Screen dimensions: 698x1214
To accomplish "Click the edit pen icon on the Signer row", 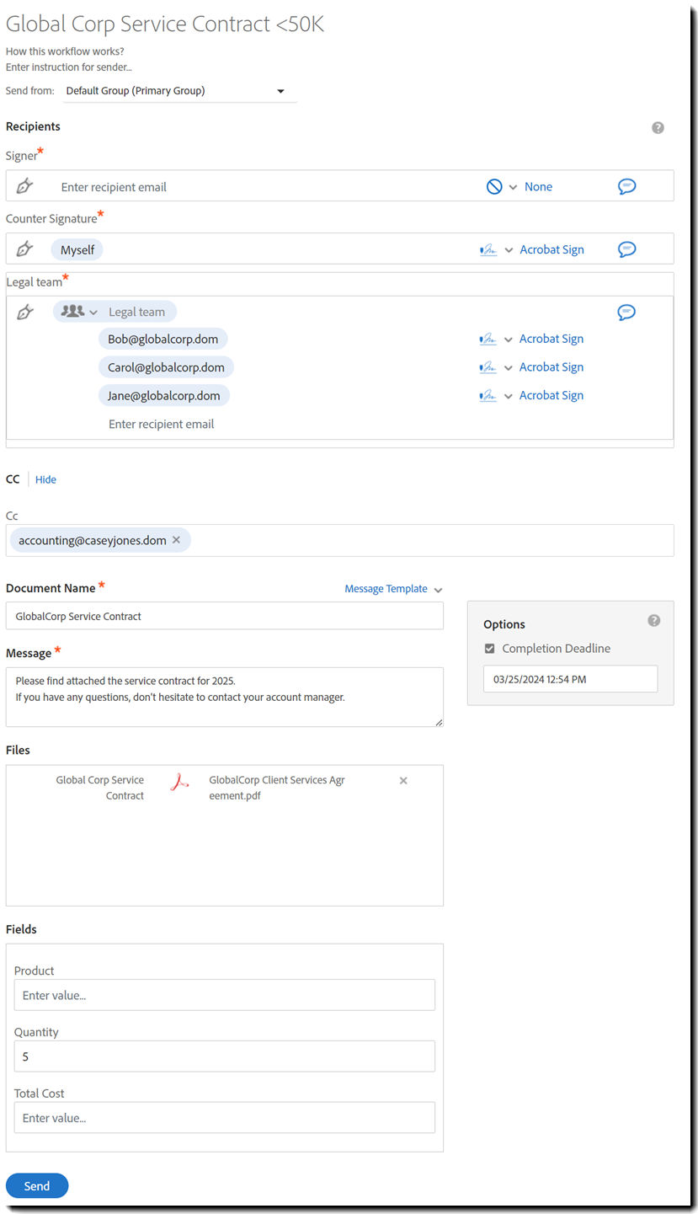I will point(24,185).
